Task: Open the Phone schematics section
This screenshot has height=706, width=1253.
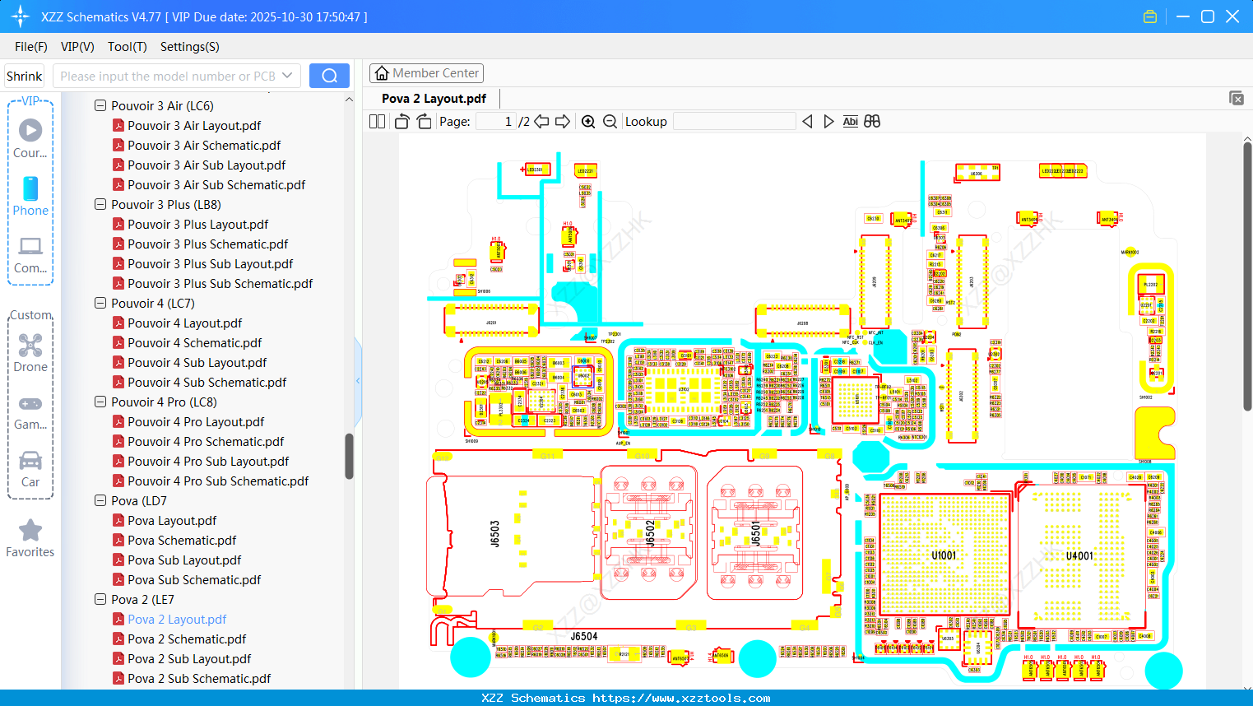Action: click(x=30, y=197)
